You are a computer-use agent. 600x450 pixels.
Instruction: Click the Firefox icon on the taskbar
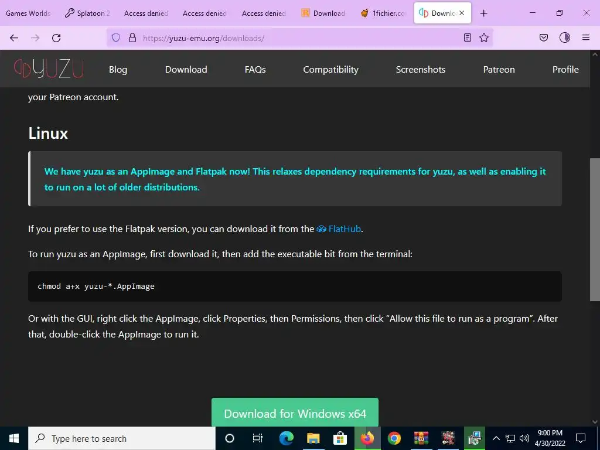[367, 438]
